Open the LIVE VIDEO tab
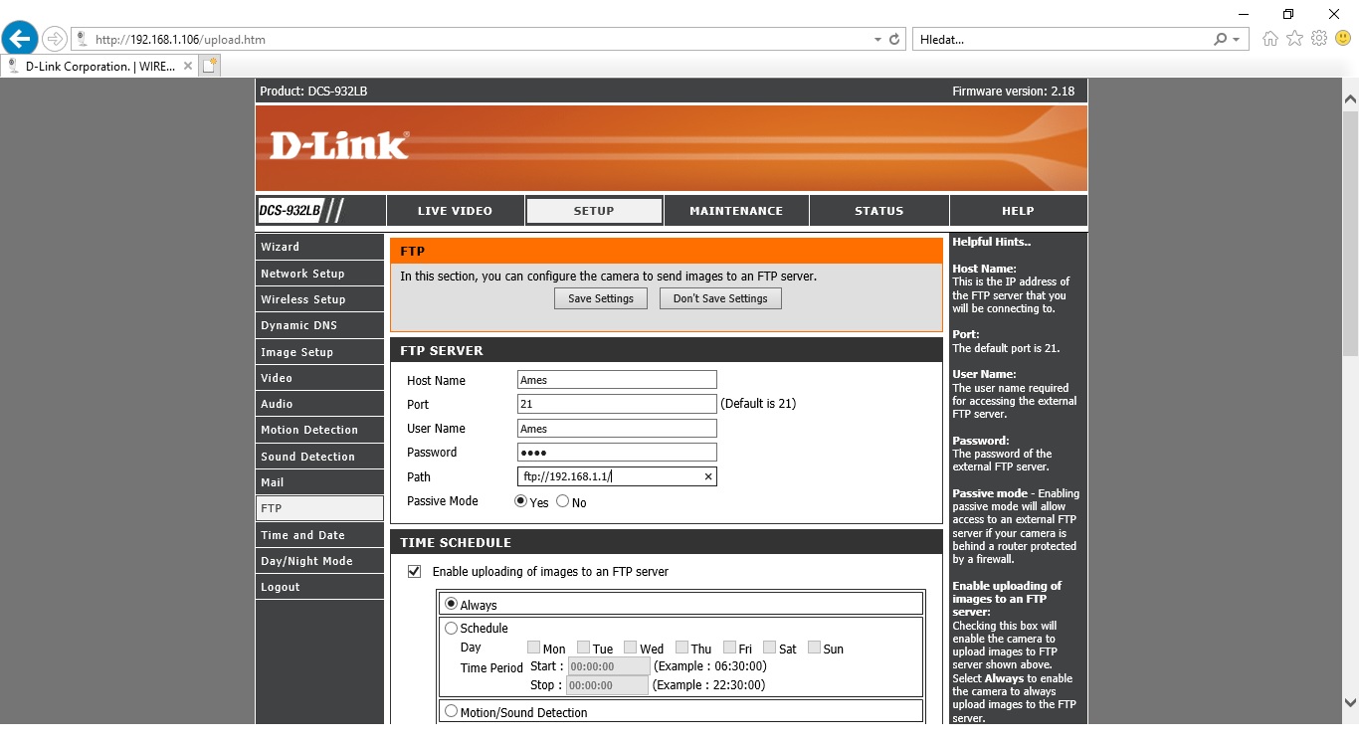 click(455, 211)
